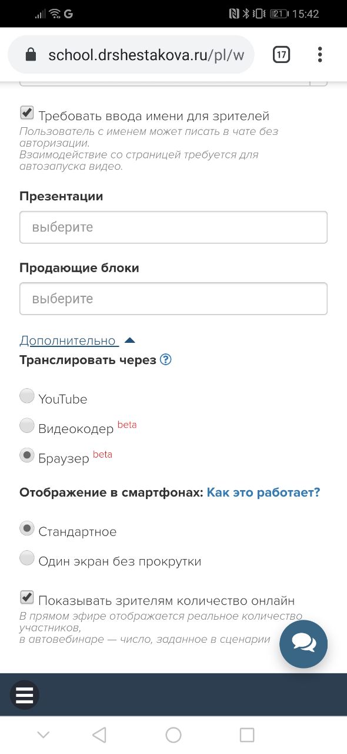Open the browser tab switcher showing 17
This screenshot has height=754, width=347.
click(281, 55)
